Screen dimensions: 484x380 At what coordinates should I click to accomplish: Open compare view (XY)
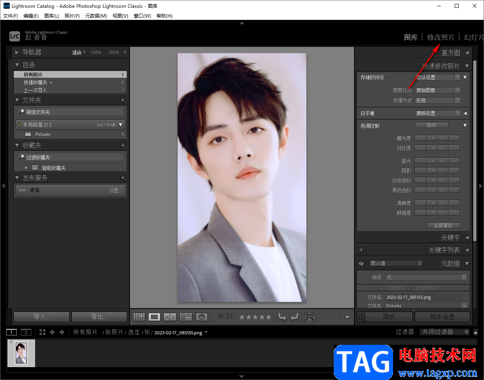pyautogui.click(x=170, y=317)
